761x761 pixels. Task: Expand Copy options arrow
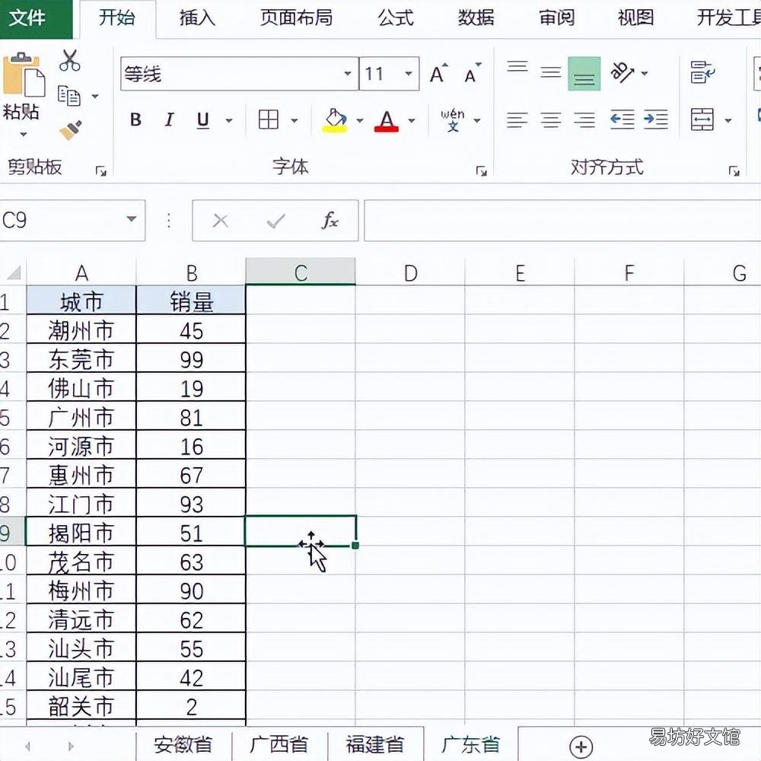point(95,96)
